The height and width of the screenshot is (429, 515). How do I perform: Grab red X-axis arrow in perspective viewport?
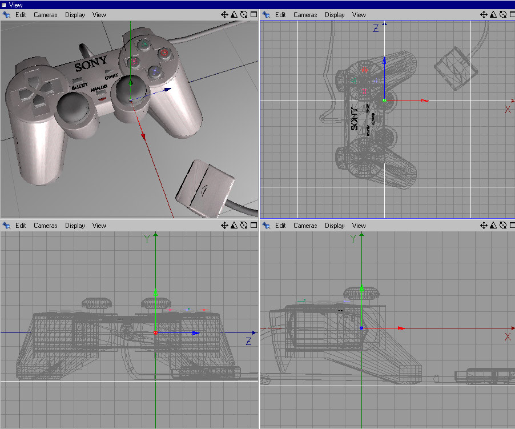[x=143, y=136]
